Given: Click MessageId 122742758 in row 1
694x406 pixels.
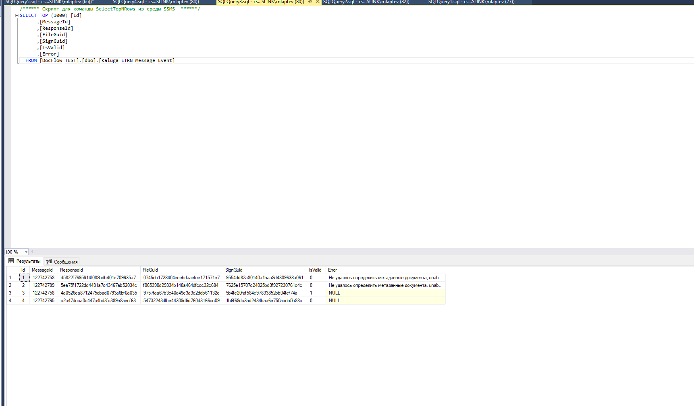Looking at the screenshot, I should [44, 278].
